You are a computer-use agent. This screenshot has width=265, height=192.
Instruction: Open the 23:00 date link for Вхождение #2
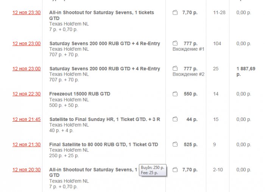(x=26, y=69)
